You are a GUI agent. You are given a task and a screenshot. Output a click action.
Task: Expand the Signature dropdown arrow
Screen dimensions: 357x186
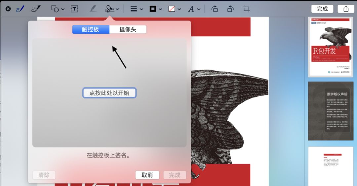(x=117, y=9)
